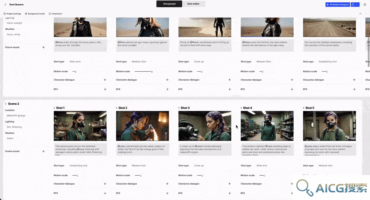This screenshot has height=200, width=370.
Task: Add character dialogue to Rhea scans horizon shot
Action: [x=292, y=80]
